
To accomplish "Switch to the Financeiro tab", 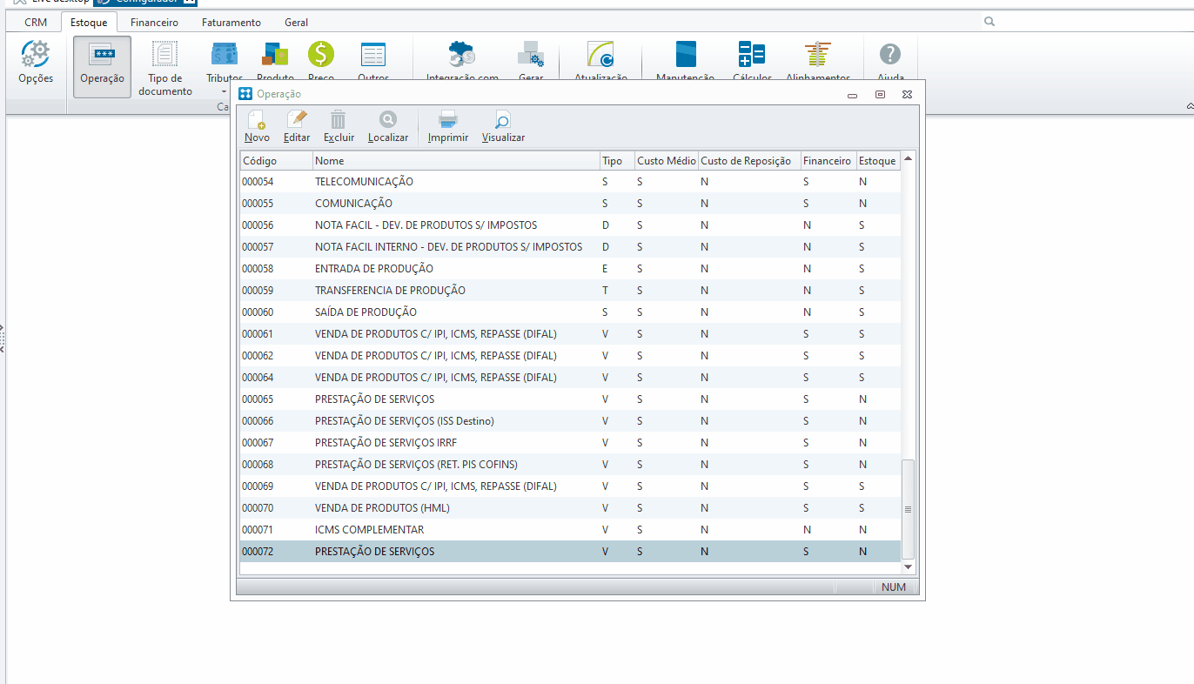I will (x=154, y=23).
